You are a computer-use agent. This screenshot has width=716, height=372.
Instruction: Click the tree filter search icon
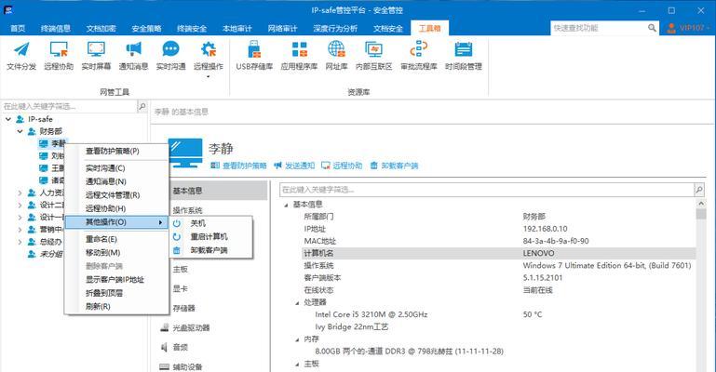(x=142, y=106)
